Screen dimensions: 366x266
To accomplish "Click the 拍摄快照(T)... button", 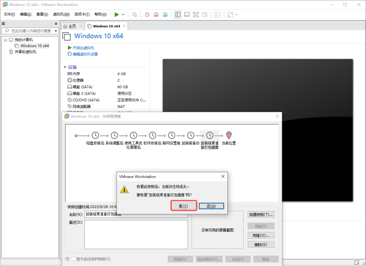I will [x=261, y=215].
